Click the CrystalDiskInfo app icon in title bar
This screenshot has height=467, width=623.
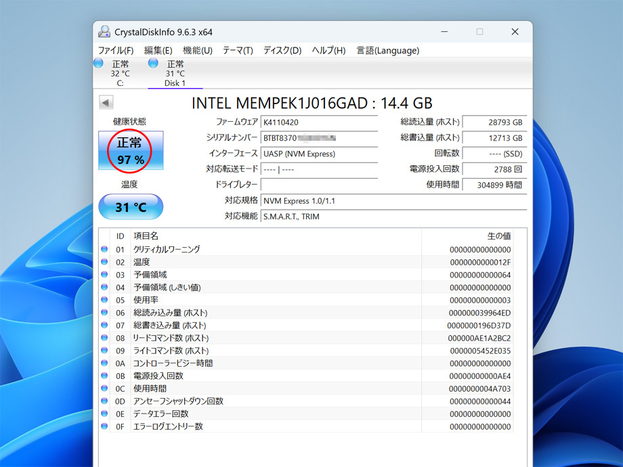tap(104, 32)
